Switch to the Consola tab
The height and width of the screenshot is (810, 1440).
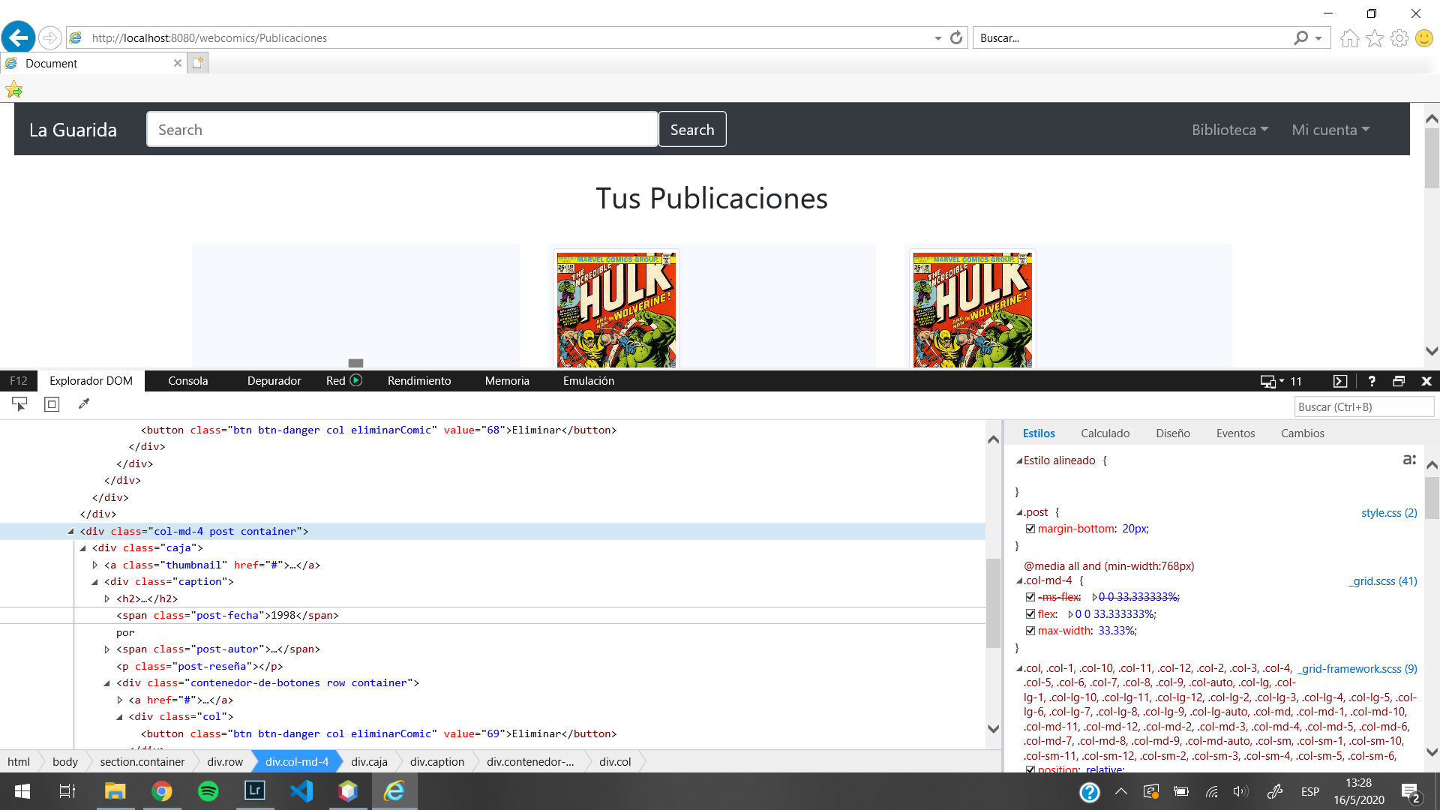click(187, 381)
